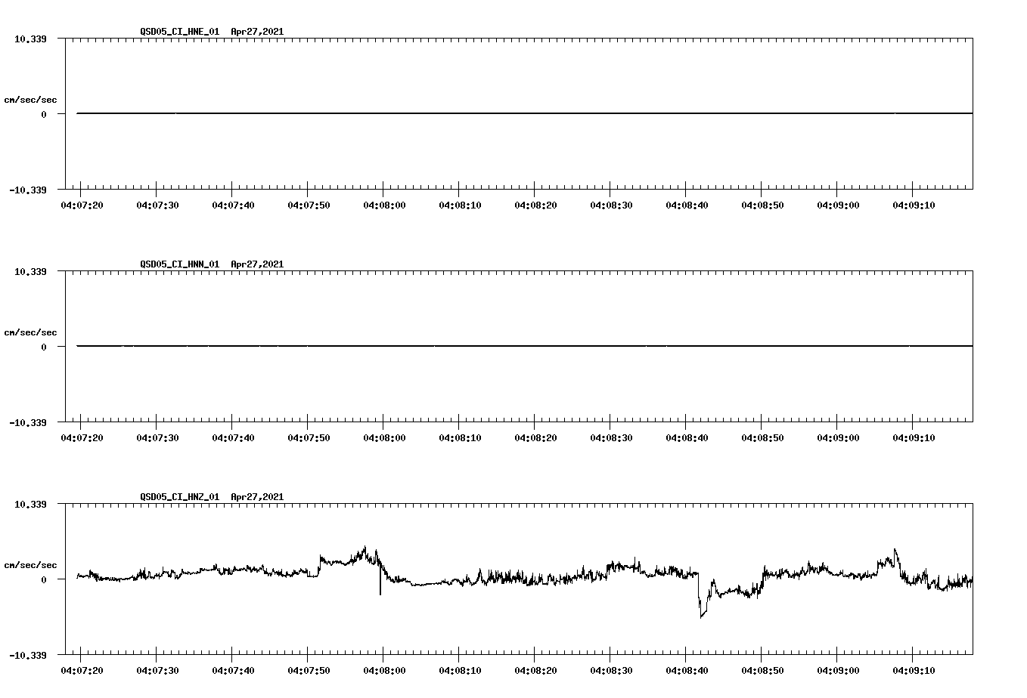
Task: Click the 10.339 upper amplitude label on HNE plot
Action: (29, 38)
